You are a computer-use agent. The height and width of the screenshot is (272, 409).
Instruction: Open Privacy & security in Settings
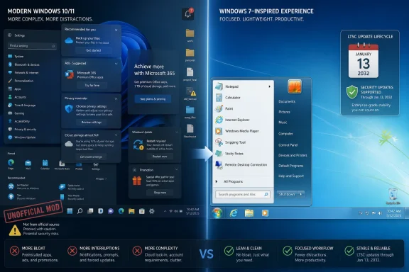click(23, 129)
